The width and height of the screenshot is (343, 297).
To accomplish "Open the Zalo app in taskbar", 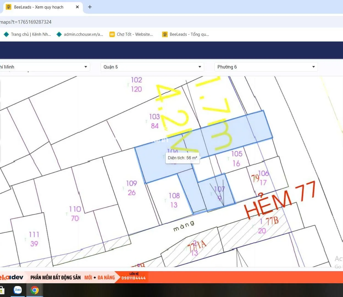I will click(x=18, y=290).
